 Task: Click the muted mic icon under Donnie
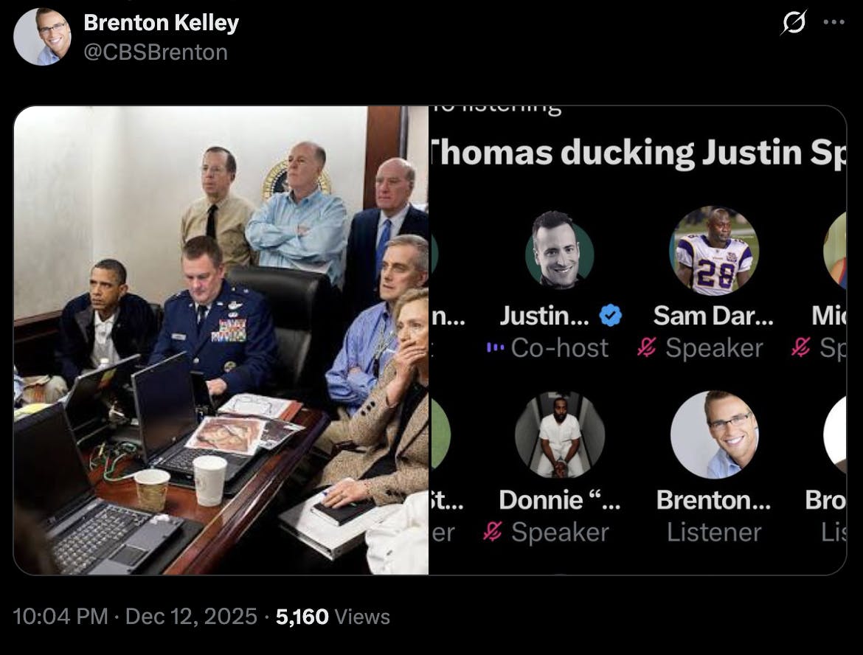(493, 532)
